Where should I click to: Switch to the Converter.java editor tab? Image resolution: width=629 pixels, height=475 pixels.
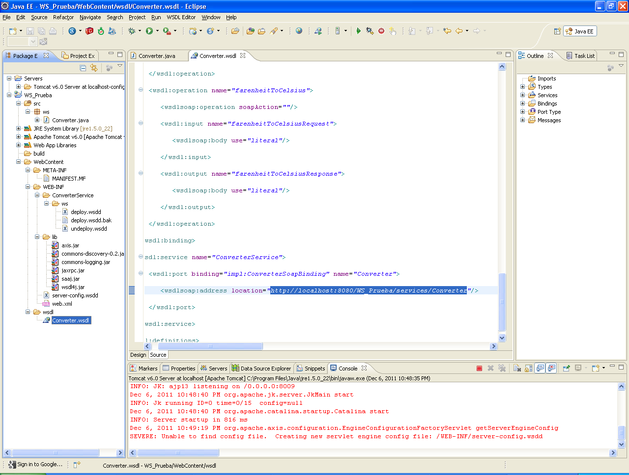point(157,56)
